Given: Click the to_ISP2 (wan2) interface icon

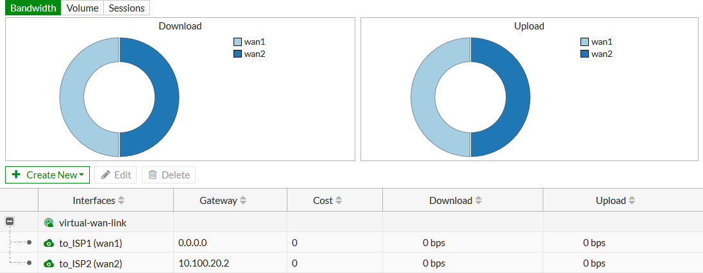Looking at the screenshot, I should tap(49, 263).
